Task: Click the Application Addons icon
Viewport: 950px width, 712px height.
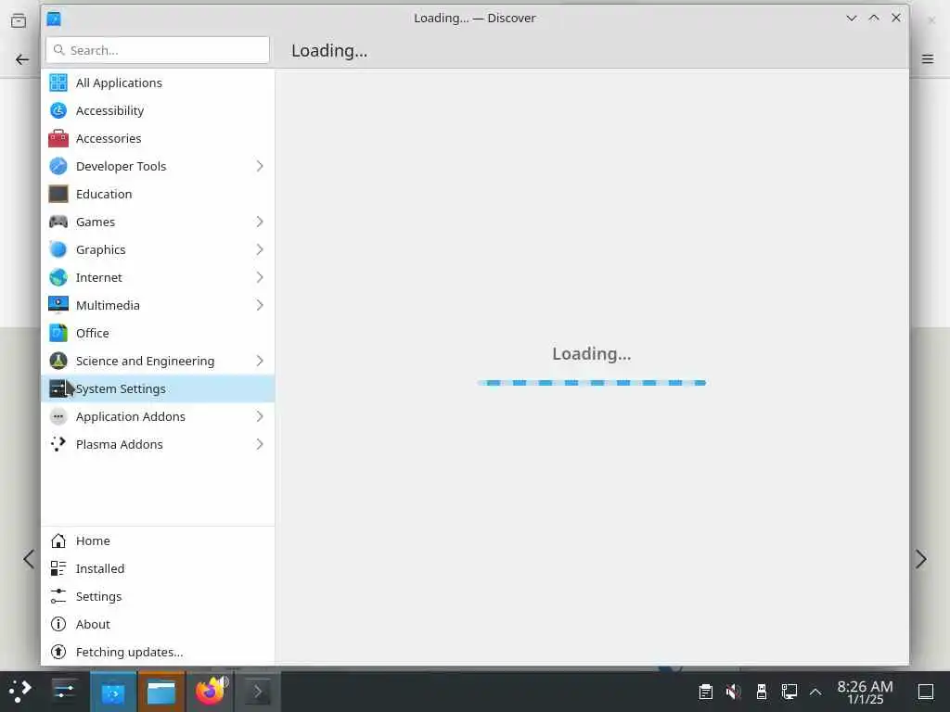Action: coord(58,417)
